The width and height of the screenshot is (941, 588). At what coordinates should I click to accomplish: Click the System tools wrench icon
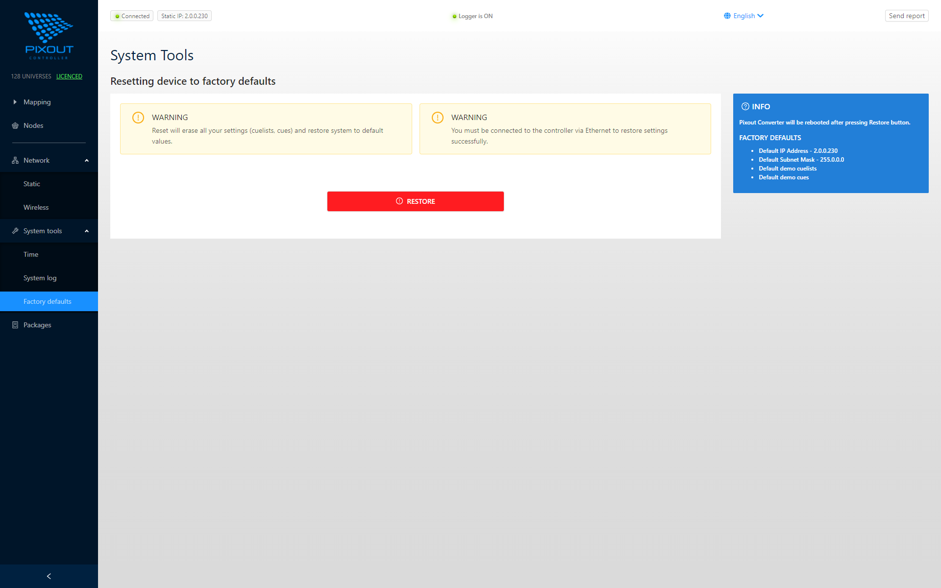click(15, 231)
